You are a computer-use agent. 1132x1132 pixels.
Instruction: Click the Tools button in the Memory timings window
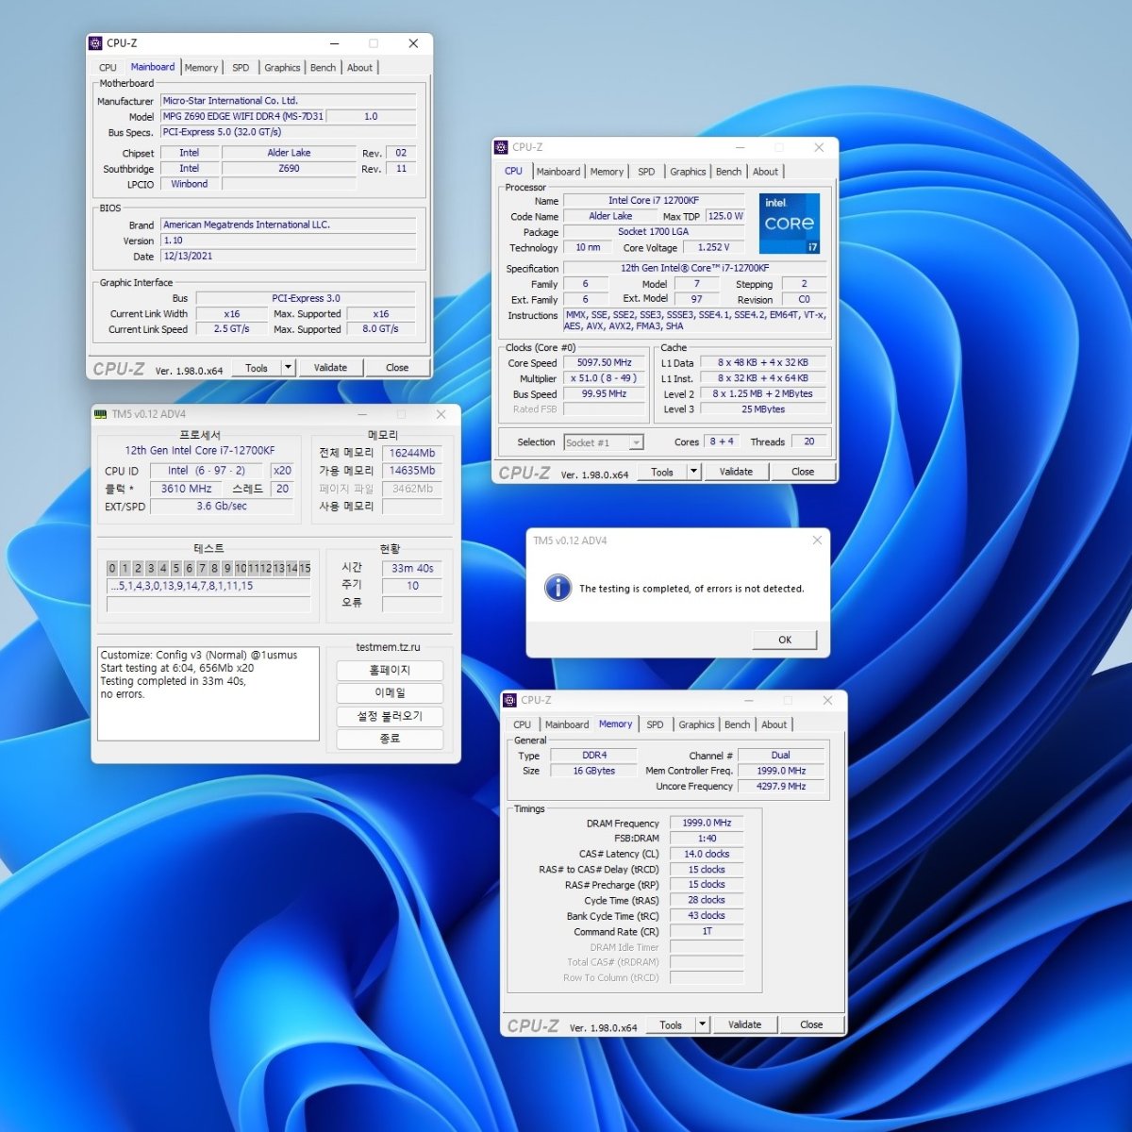(x=671, y=1024)
